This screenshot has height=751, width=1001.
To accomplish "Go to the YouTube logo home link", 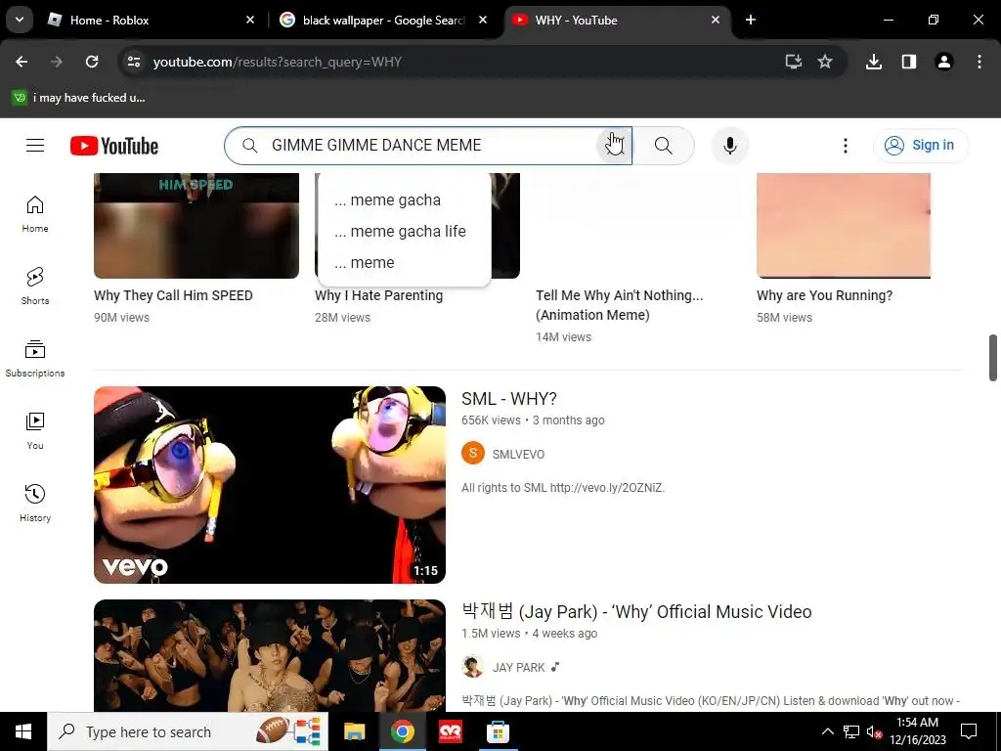I will tap(114, 146).
